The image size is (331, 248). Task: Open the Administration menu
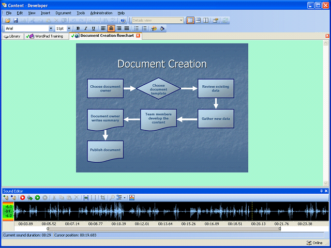coord(101,12)
